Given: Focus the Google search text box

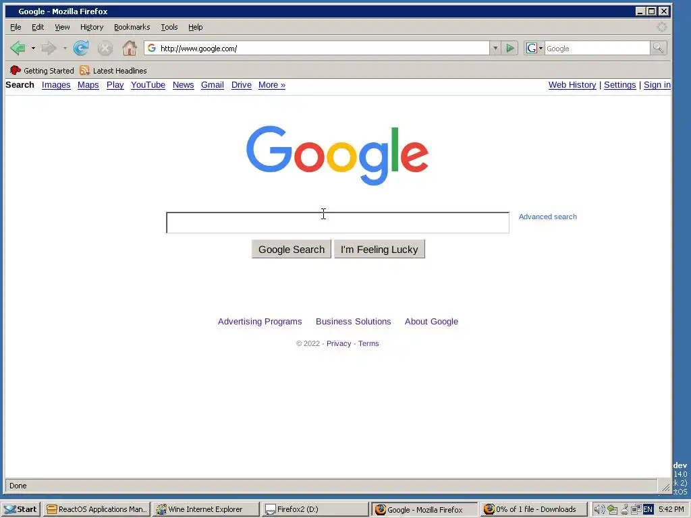Looking at the screenshot, I should point(337,223).
